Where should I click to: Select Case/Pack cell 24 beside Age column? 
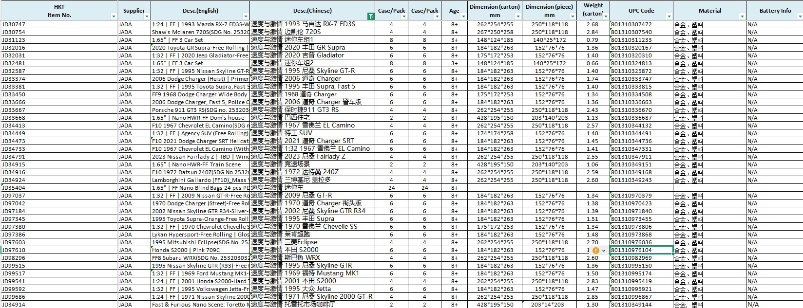click(424, 188)
